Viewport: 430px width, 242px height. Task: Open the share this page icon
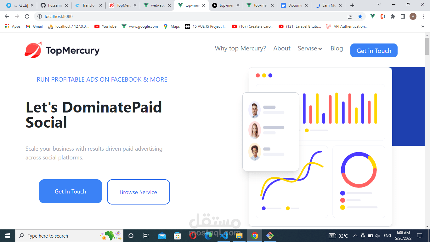click(350, 16)
